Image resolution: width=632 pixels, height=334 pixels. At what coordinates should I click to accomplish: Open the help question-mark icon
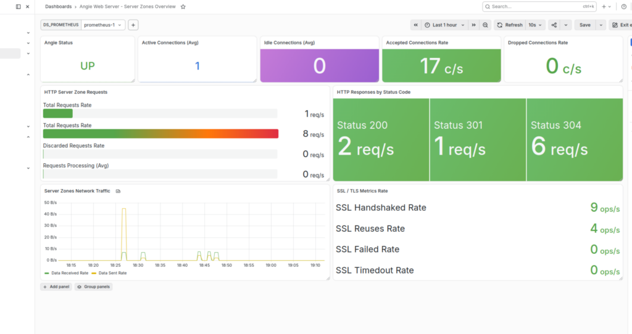624,6
